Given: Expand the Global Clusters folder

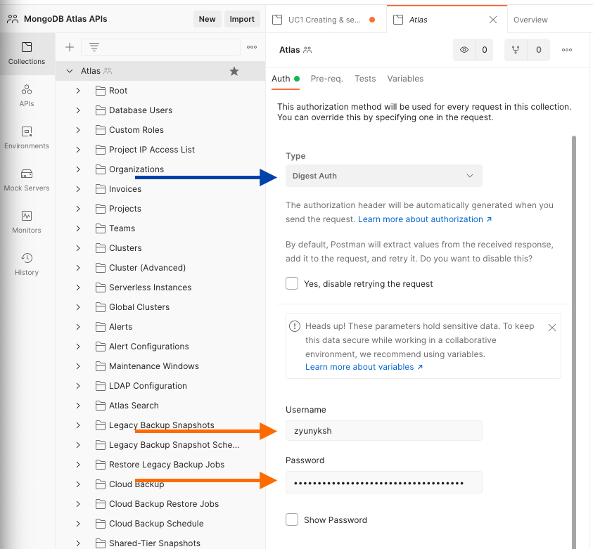Looking at the screenshot, I should [x=78, y=307].
